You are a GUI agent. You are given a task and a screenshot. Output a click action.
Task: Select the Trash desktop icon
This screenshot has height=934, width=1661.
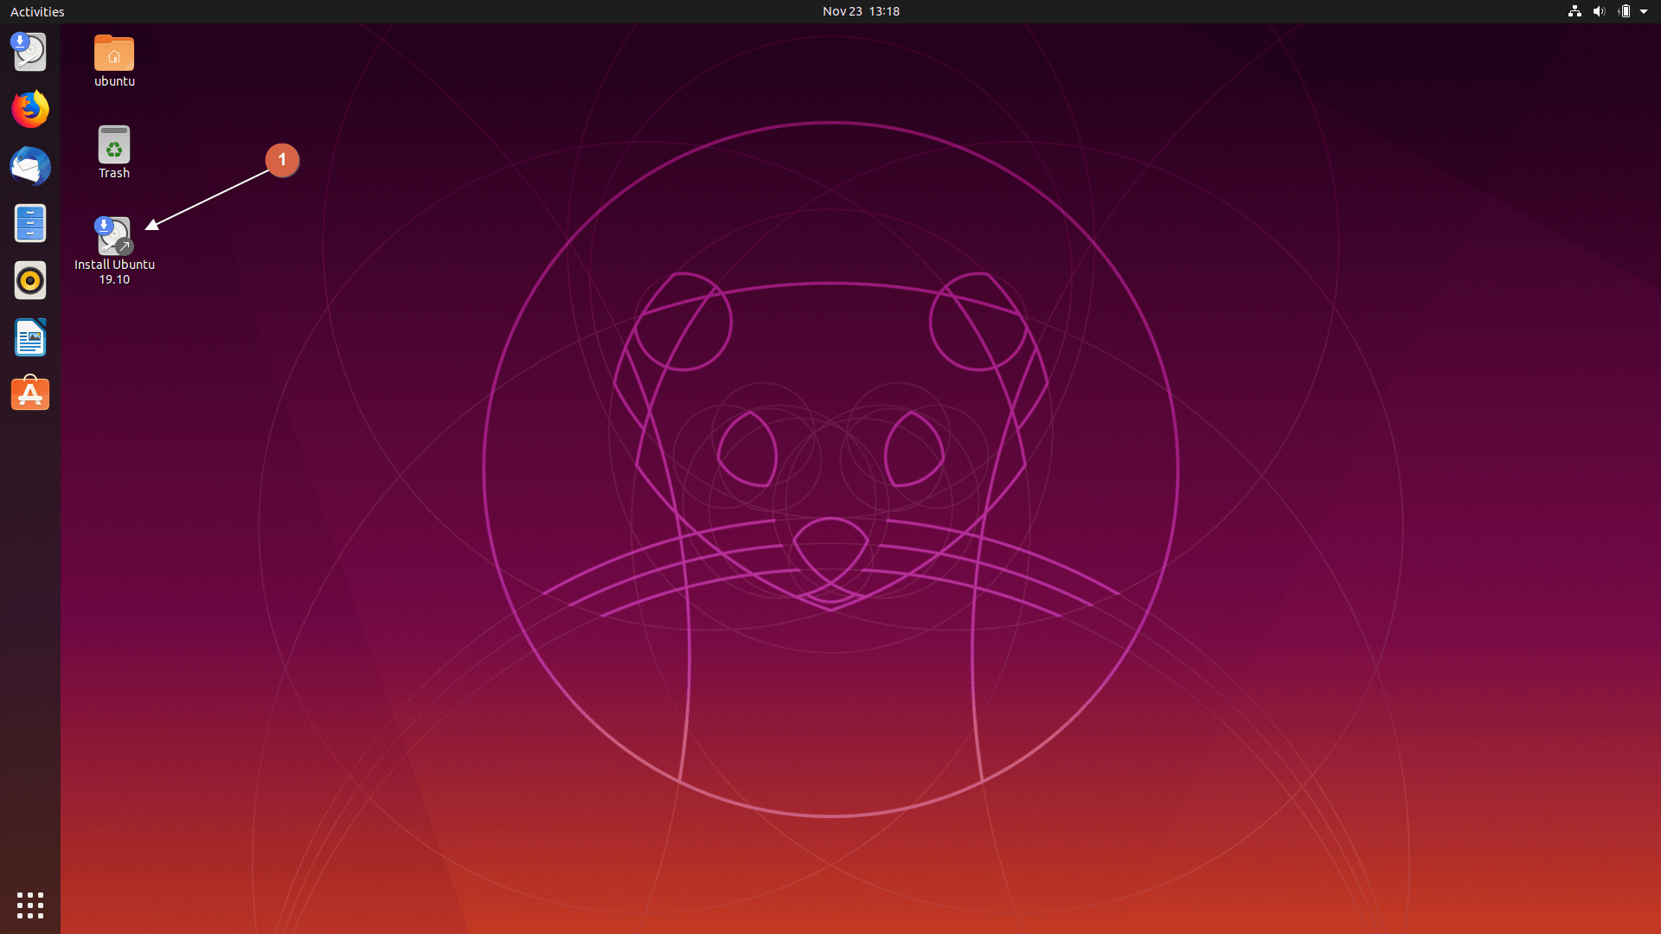tap(114, 145)
